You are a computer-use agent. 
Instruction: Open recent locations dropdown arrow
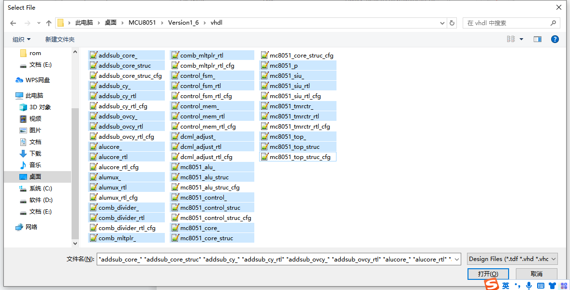[x=39, y=23]
